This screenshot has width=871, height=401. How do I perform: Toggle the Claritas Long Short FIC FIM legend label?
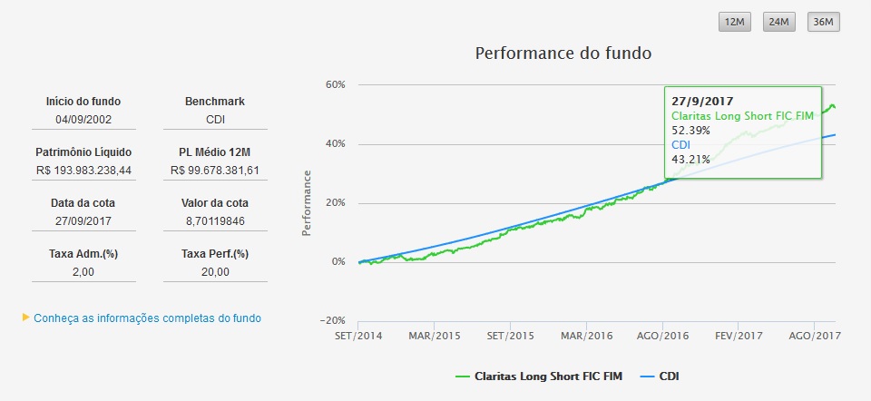point(550,376)
